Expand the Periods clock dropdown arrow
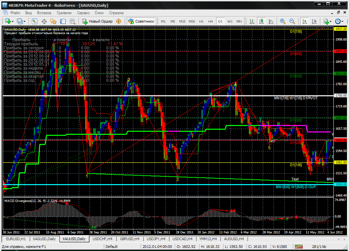349x251 pixels. point(342,22)
